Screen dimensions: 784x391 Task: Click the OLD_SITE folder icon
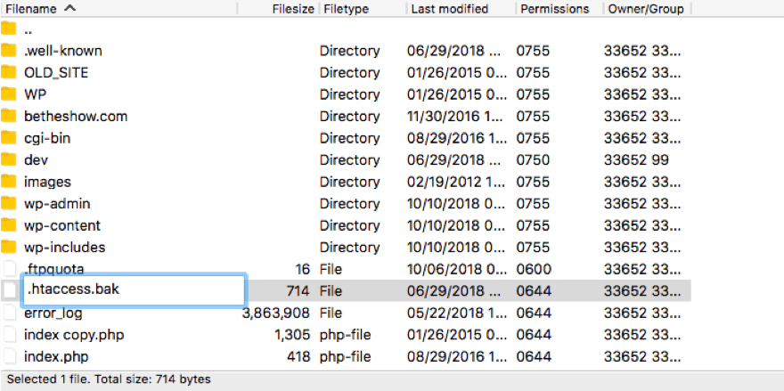click(x=9, y=72)
